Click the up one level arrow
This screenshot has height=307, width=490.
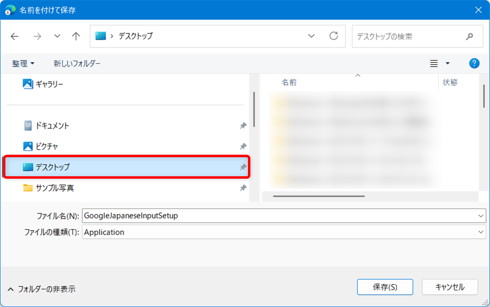76,36
